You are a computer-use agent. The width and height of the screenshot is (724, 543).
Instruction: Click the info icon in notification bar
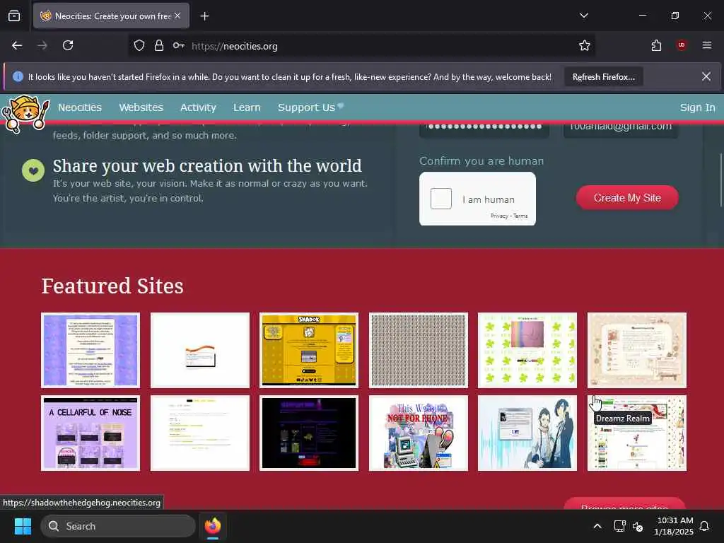[x=18, y=76]
